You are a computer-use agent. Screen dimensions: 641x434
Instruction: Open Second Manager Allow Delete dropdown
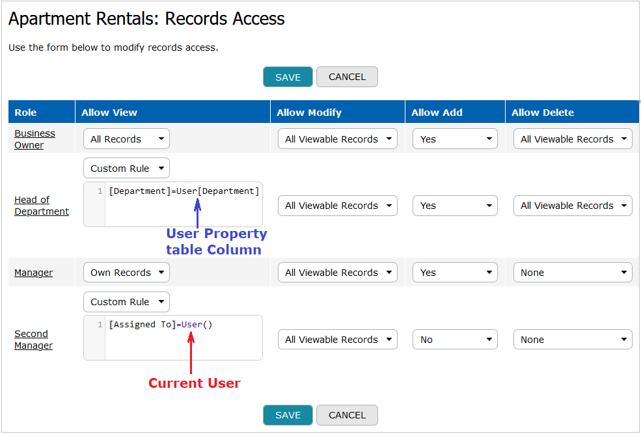(573, 340)
